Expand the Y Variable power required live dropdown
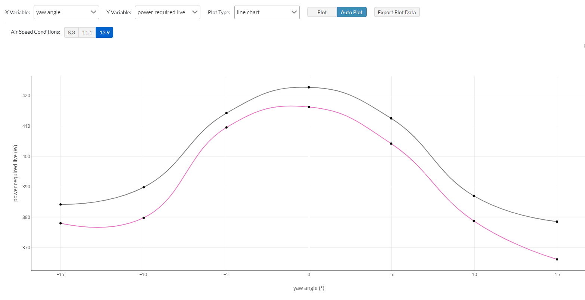Image resolution: width=585 pixels, height=300 pixels. (167, 12)
